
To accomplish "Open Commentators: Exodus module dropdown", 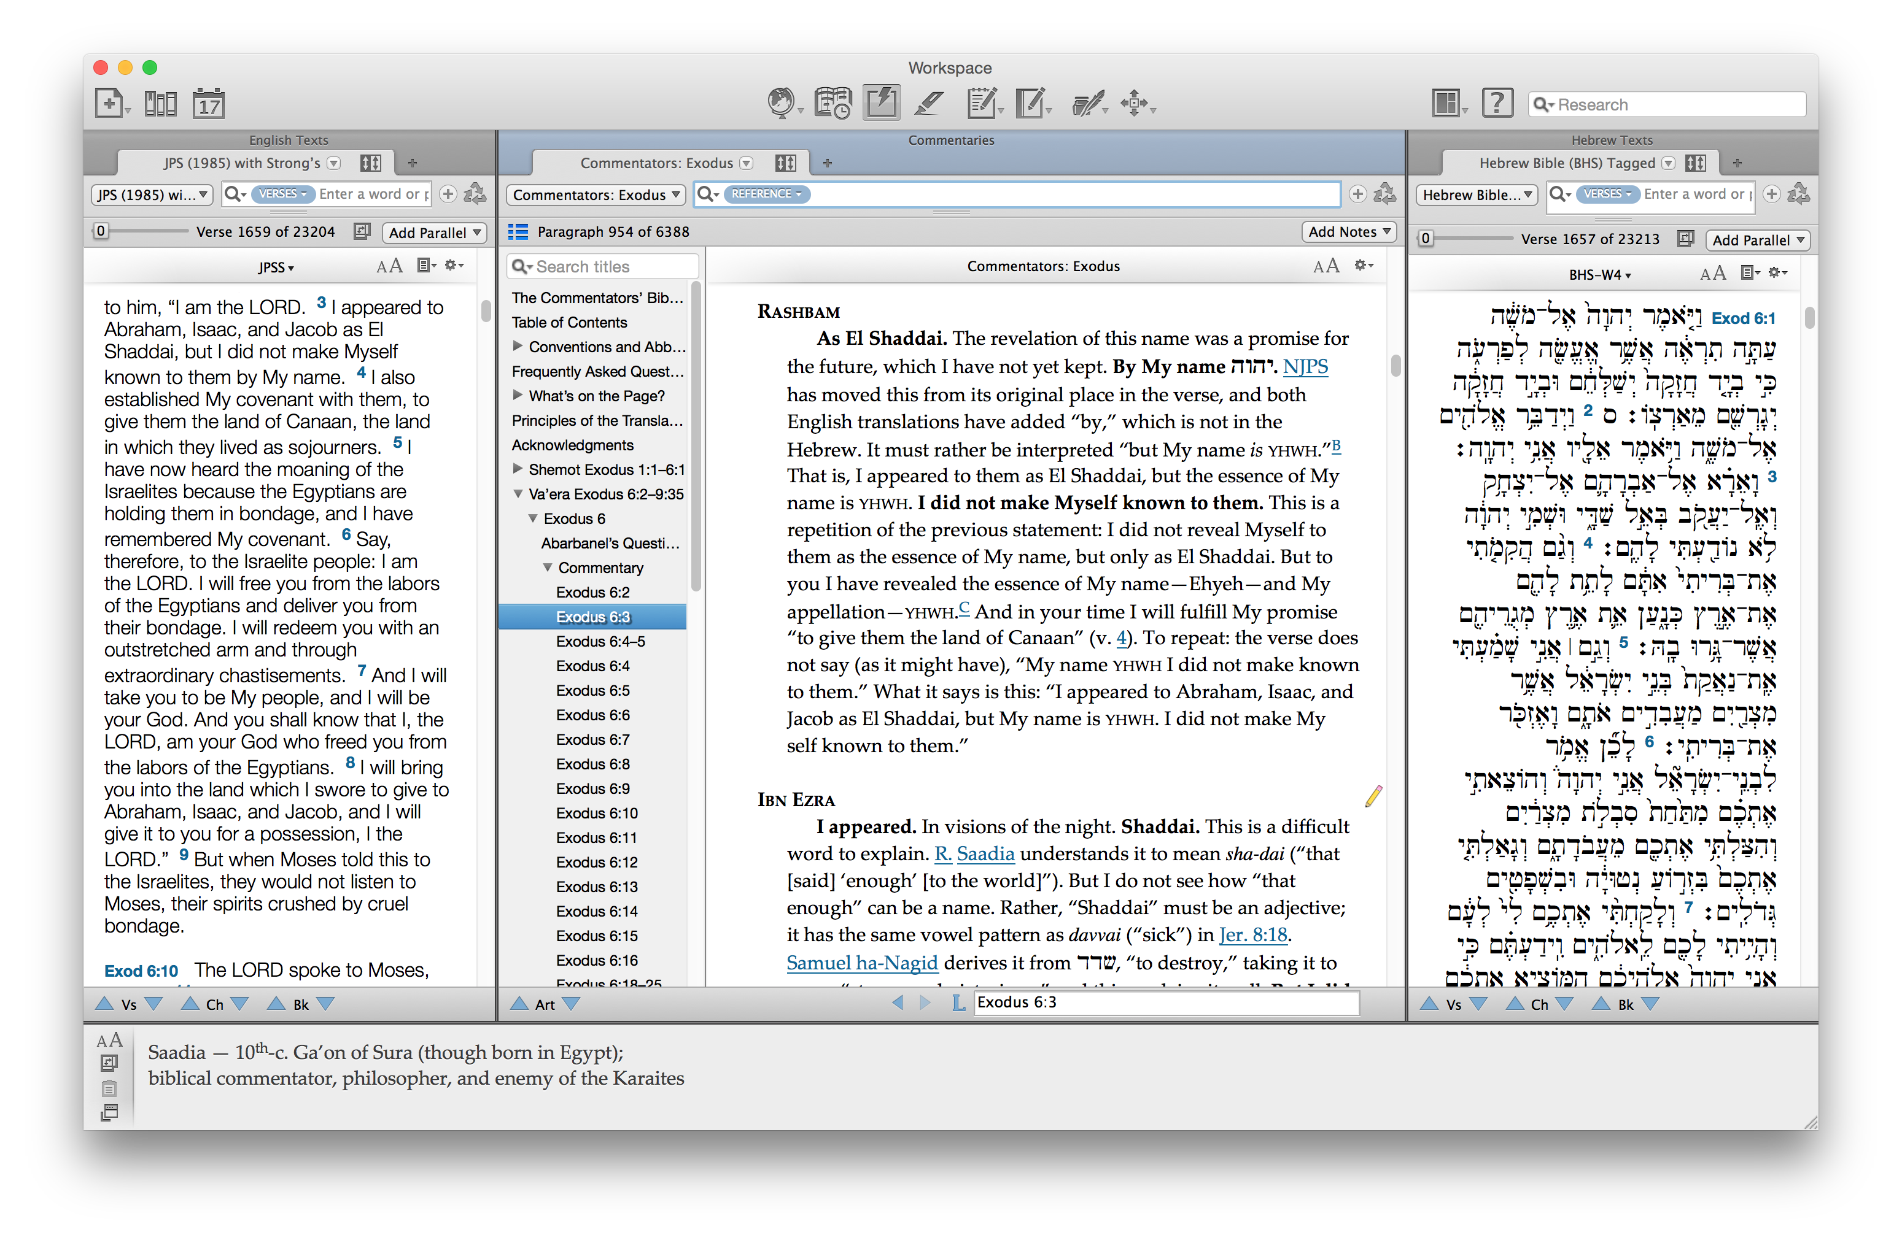I will (x=596, y=194).
